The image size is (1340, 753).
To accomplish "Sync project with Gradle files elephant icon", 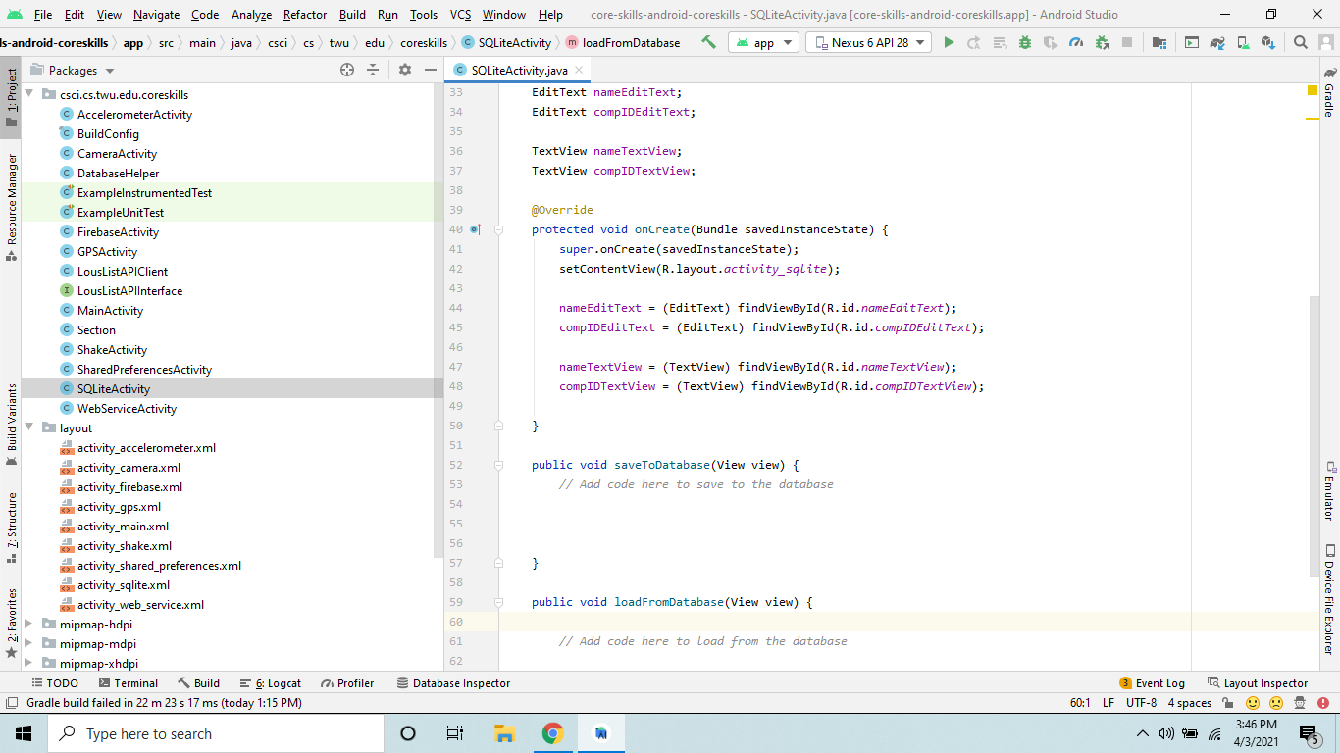I will pos(1215,42).
